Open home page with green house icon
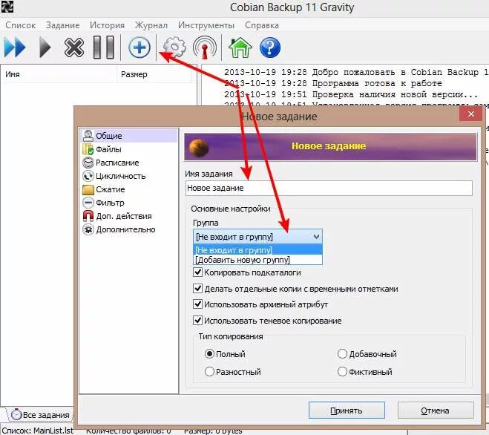 click(x=240, y=48)
